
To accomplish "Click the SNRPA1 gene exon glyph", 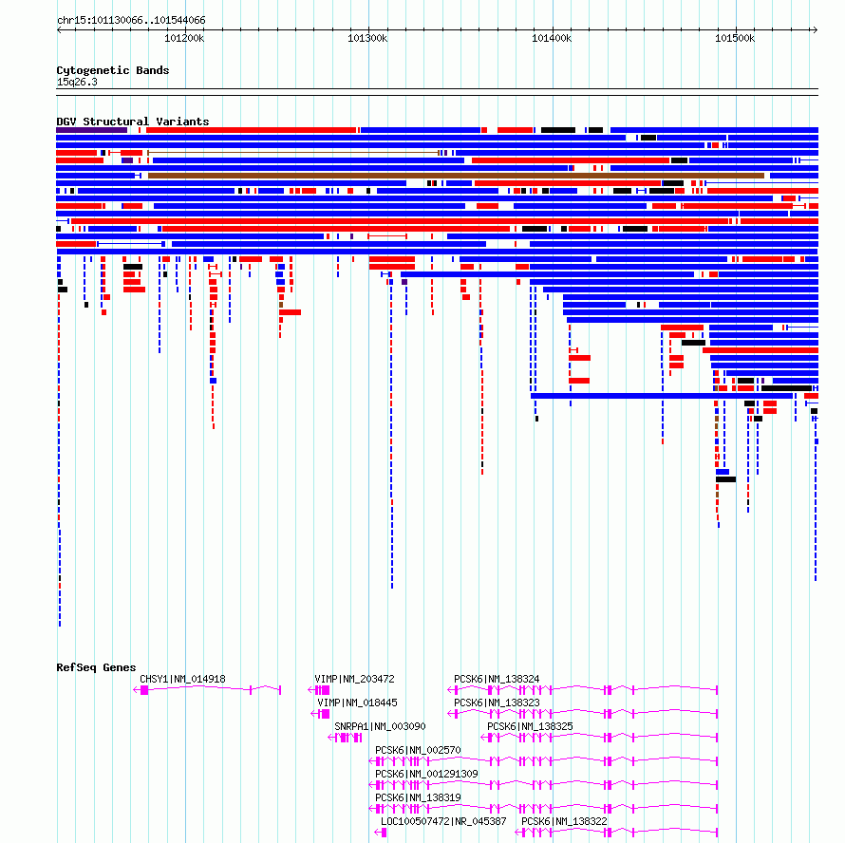I will click(345, 738).
